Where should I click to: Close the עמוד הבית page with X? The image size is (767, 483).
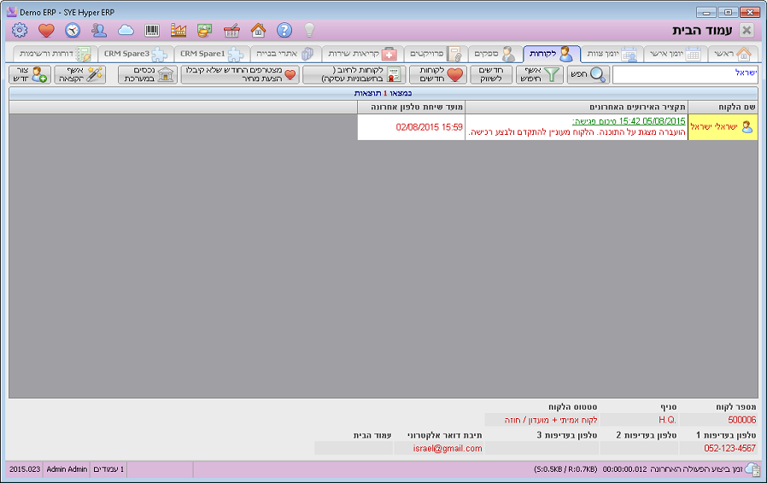coord(747,31)
